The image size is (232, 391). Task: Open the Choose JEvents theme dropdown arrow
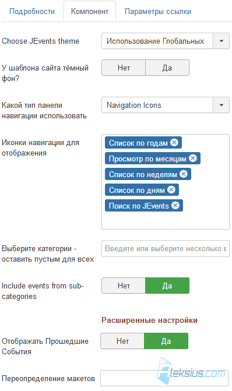[221, 41]
